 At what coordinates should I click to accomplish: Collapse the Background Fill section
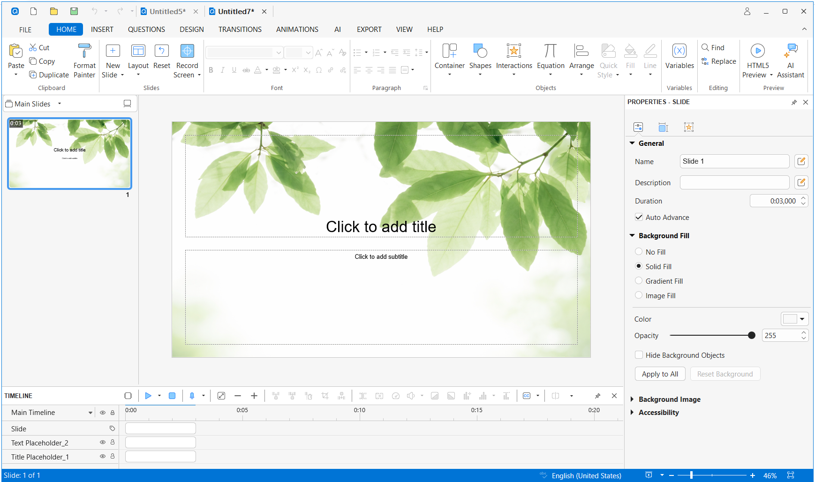click(632, 235)
